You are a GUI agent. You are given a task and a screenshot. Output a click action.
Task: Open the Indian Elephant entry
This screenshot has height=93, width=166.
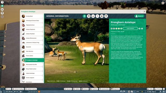click(32, 29)
